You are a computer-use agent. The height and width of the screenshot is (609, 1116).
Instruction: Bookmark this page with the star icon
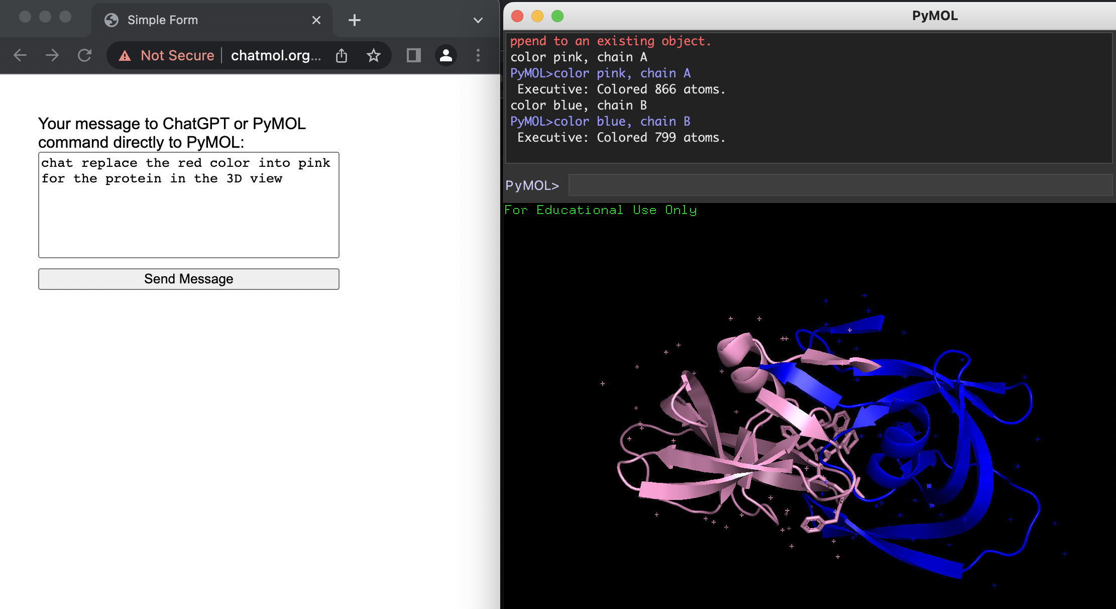click(374, 55)
